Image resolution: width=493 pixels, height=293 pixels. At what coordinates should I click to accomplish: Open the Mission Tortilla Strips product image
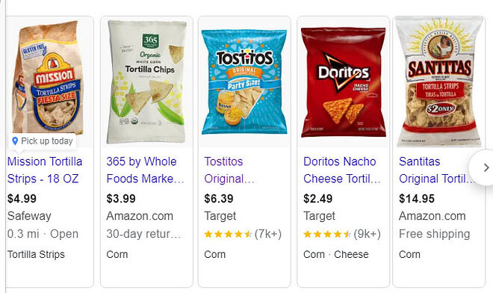[x=47, y=78]
